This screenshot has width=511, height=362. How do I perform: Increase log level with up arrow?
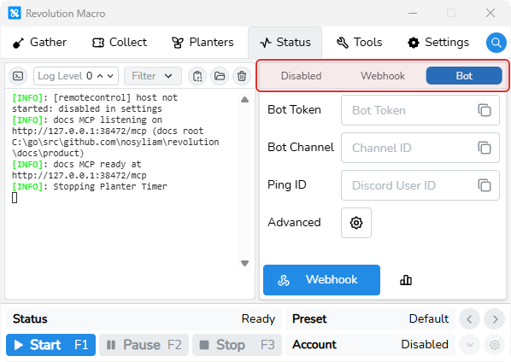(100, 76)
